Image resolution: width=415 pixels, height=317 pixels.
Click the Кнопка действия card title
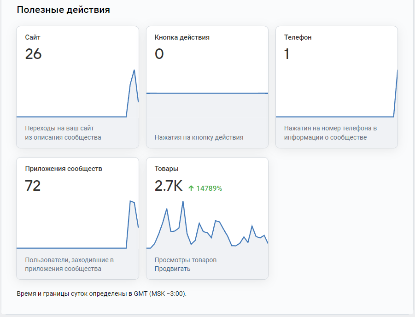click(182, 37)
